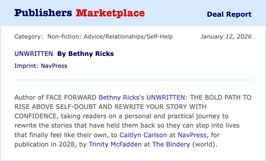This screenshot has height=161, width=266.
Task: Click the (world) rights text
Action: pyautogui.click(x=204, y=144)
